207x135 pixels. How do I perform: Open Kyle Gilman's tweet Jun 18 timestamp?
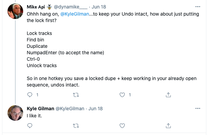(95, 109)
